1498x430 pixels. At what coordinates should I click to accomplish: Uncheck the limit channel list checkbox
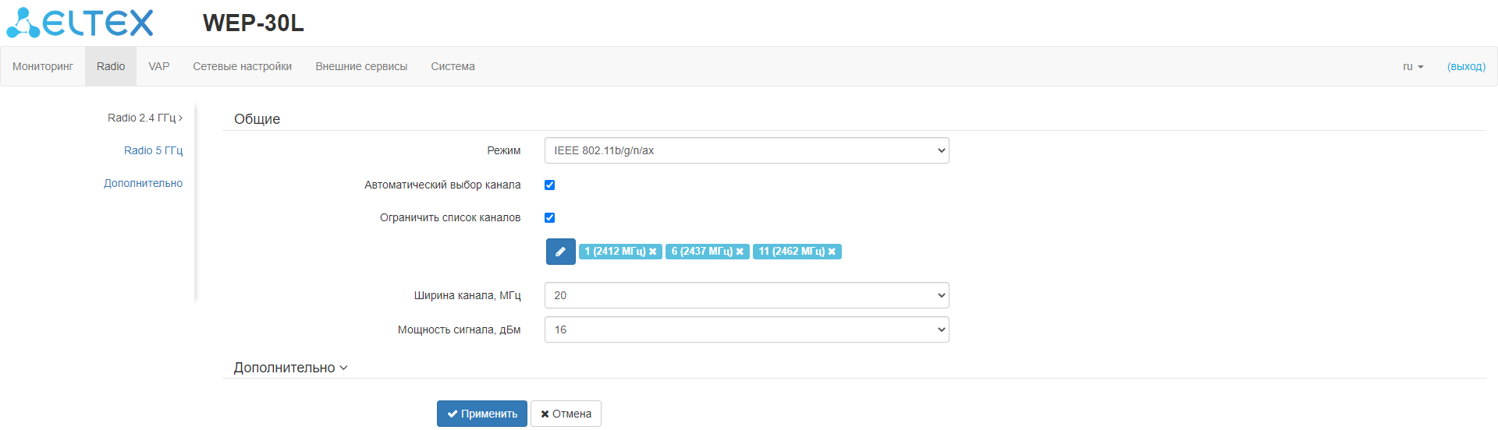549,217
